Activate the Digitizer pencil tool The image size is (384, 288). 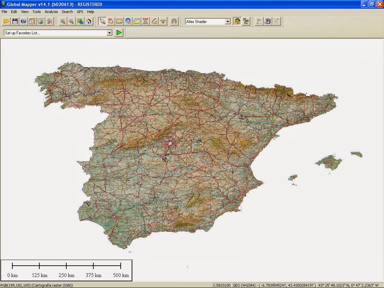tap(154, 21)
